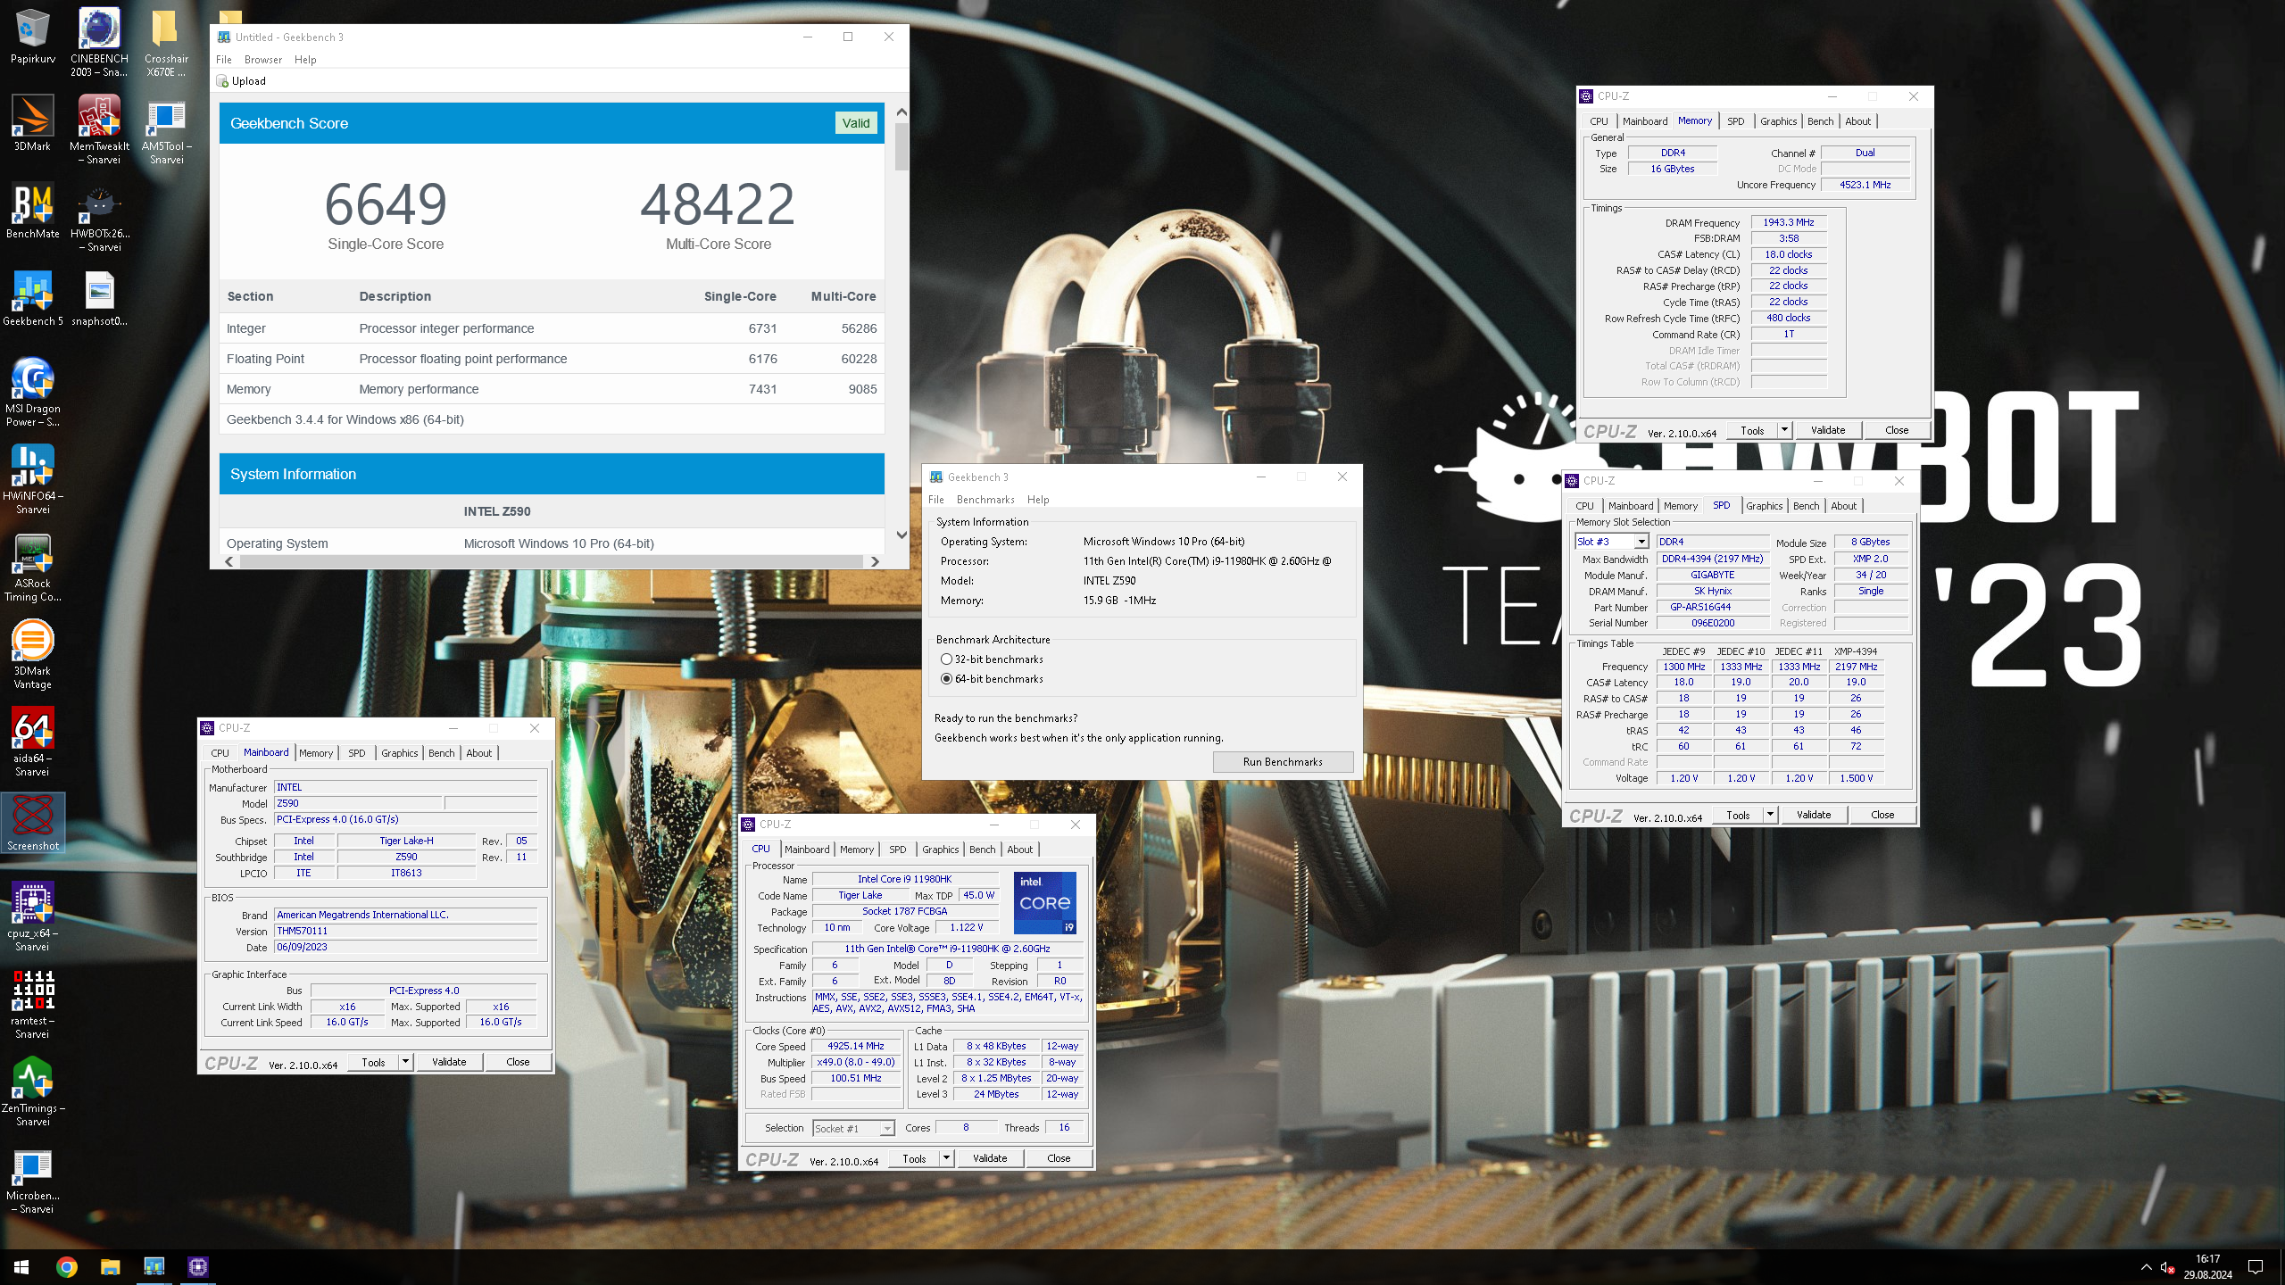Open Help menu in Geekbench 3 launcher
This screenshot has width=2285, height=1285.
pyautogui.click(x=1038, y=500)
